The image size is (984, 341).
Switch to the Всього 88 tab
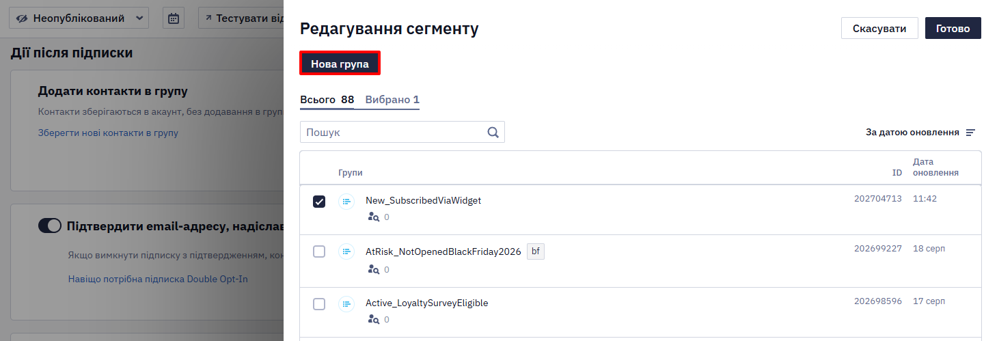[327, 100]
